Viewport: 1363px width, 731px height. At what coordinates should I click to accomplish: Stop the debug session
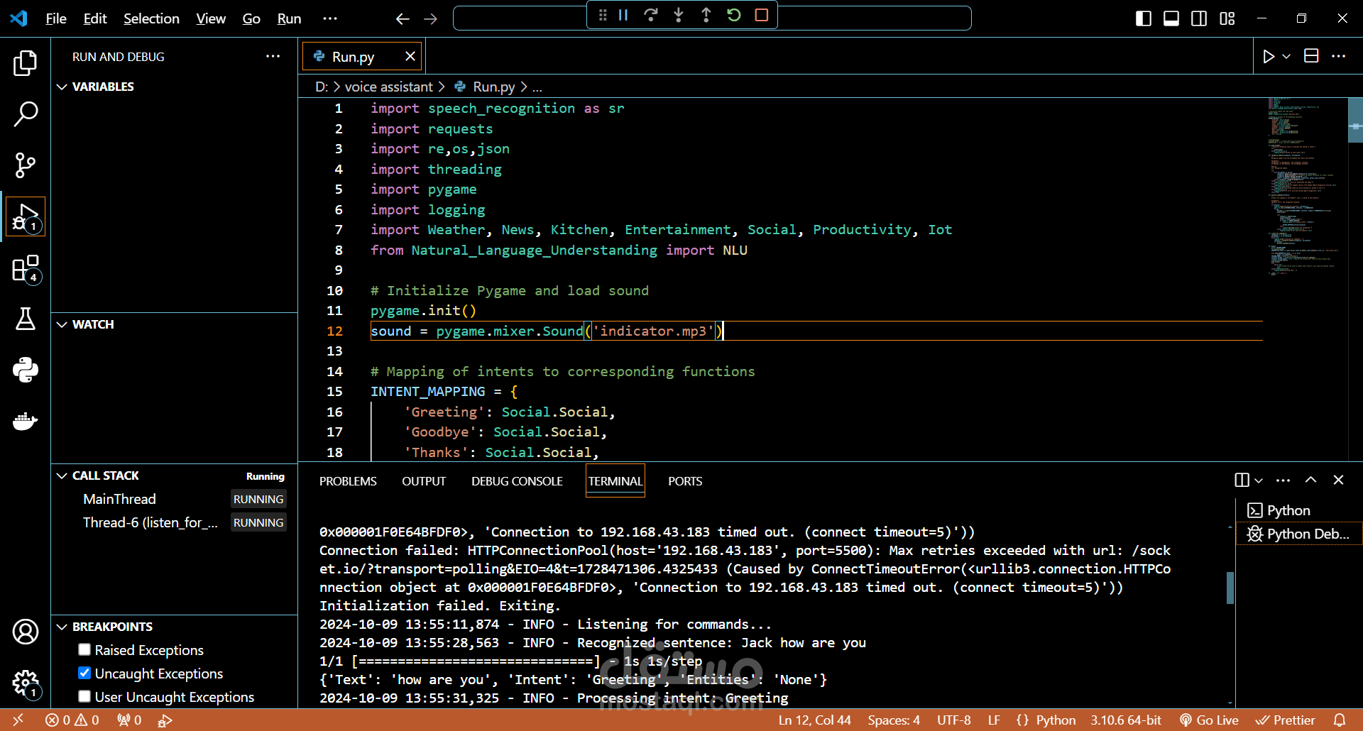point(762,15)
